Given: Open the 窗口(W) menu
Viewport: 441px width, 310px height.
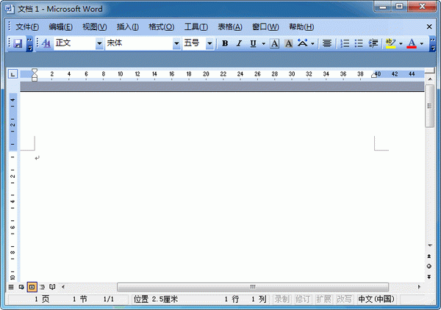Looking at the screenshot, I should click(x=265, y=27).
